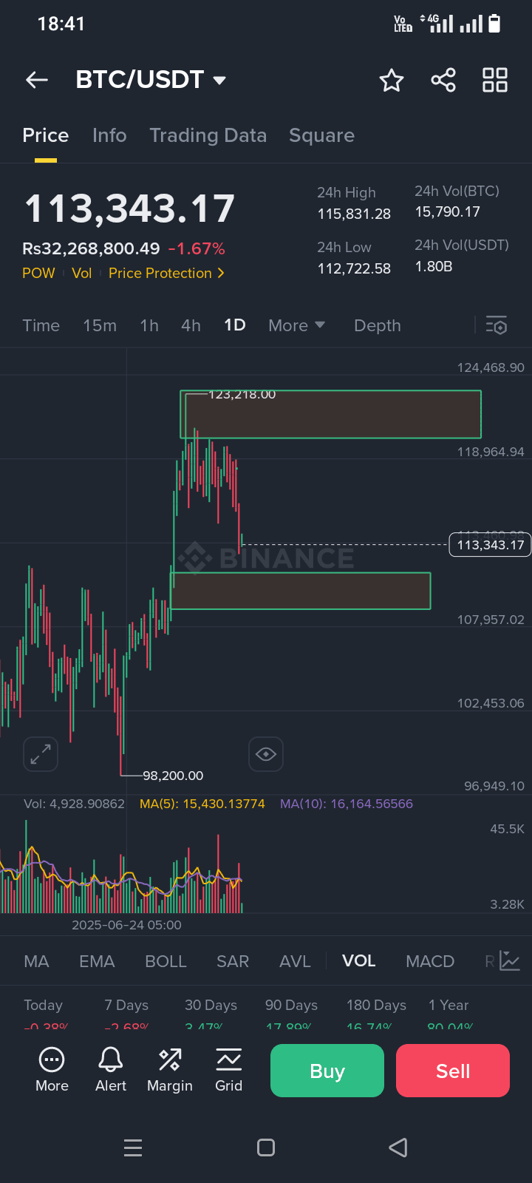
Task: Tap the MA(10) volume value
Action: coord(347,804)
